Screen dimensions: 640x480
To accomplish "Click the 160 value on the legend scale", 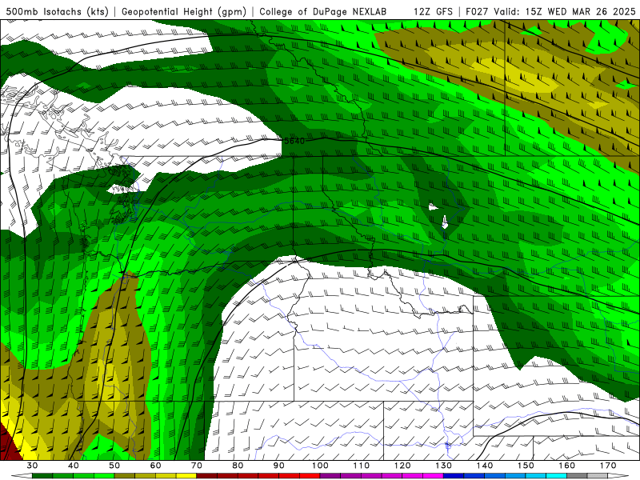I will [567, 466].
